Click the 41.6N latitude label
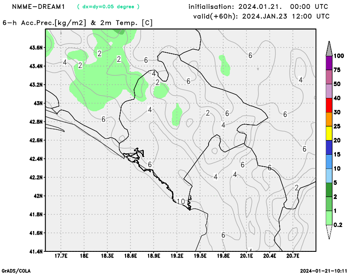The image size is (355, 274). (x=36, y=233)
